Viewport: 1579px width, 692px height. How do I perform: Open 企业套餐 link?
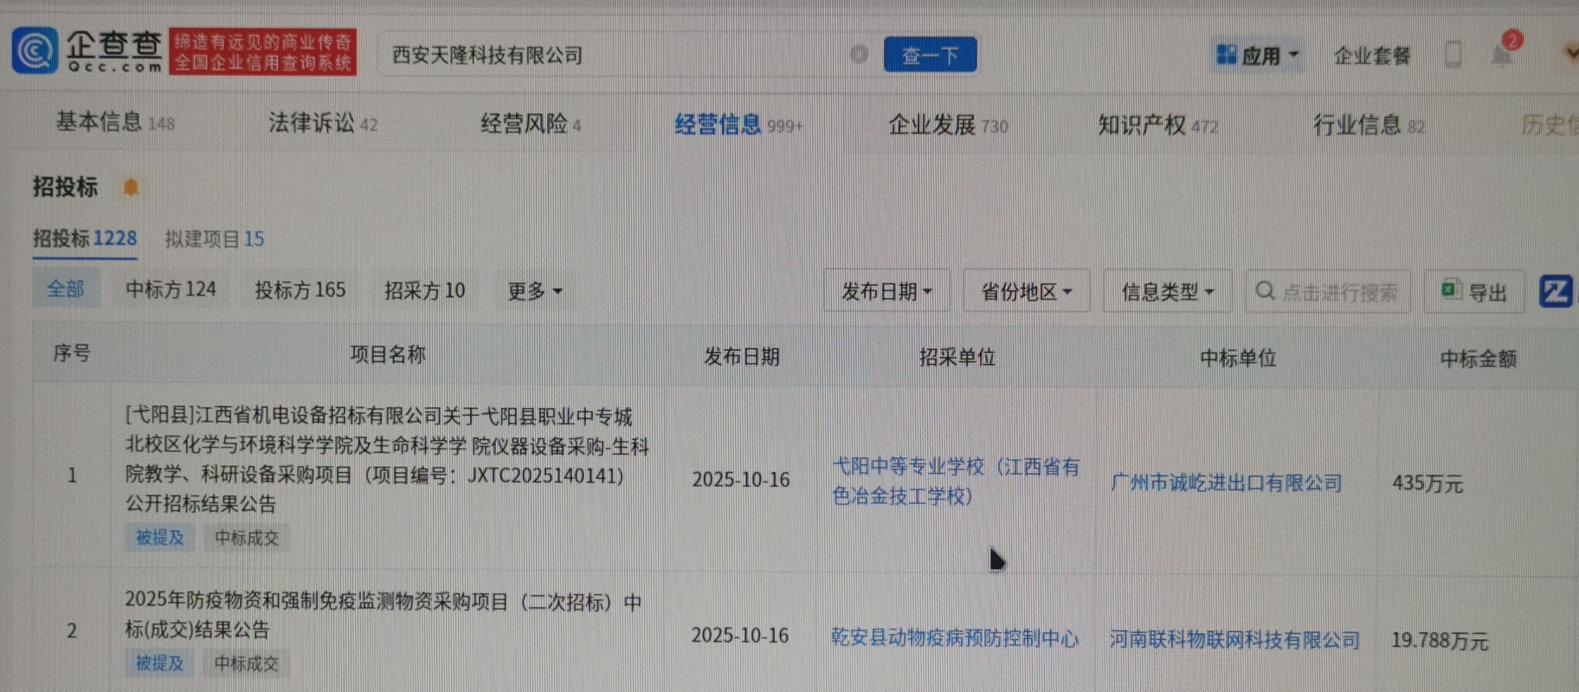click(x=1371, y=56)
